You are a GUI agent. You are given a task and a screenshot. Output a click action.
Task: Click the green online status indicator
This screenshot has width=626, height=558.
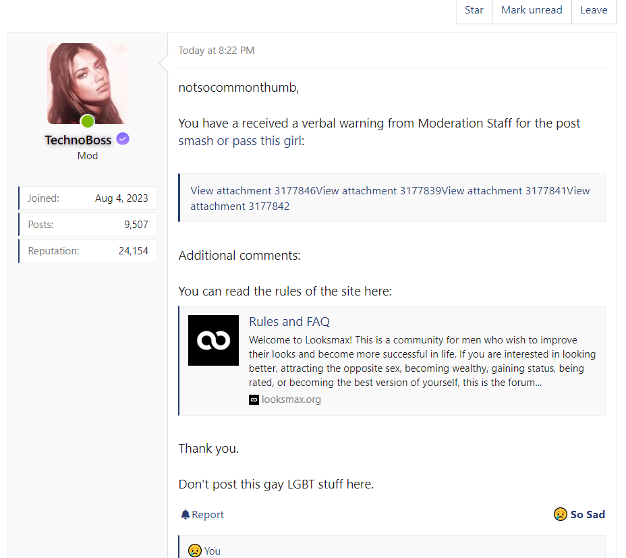(x=87, y=121)
